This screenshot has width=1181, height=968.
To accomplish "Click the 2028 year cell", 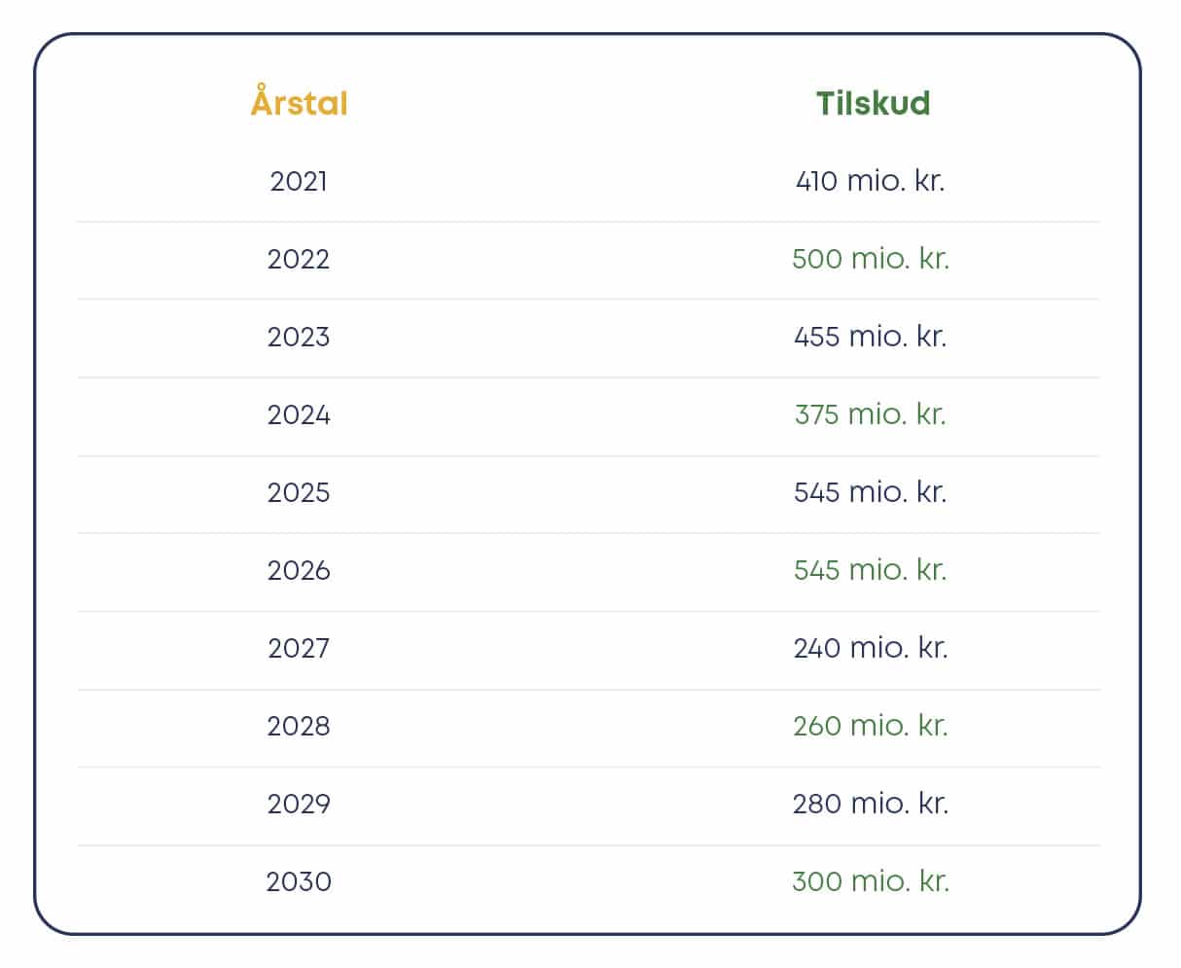I will tap(299, 726).
